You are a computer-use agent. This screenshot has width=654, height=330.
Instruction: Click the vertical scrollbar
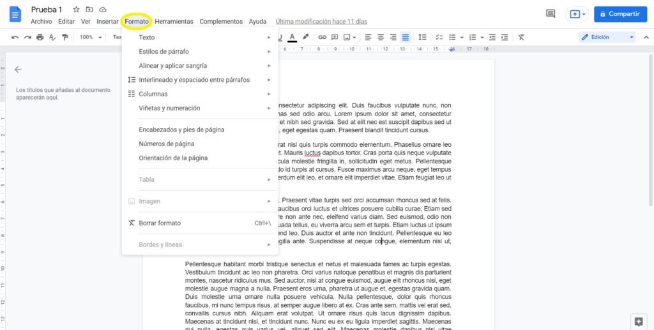(x=651, y=130)
